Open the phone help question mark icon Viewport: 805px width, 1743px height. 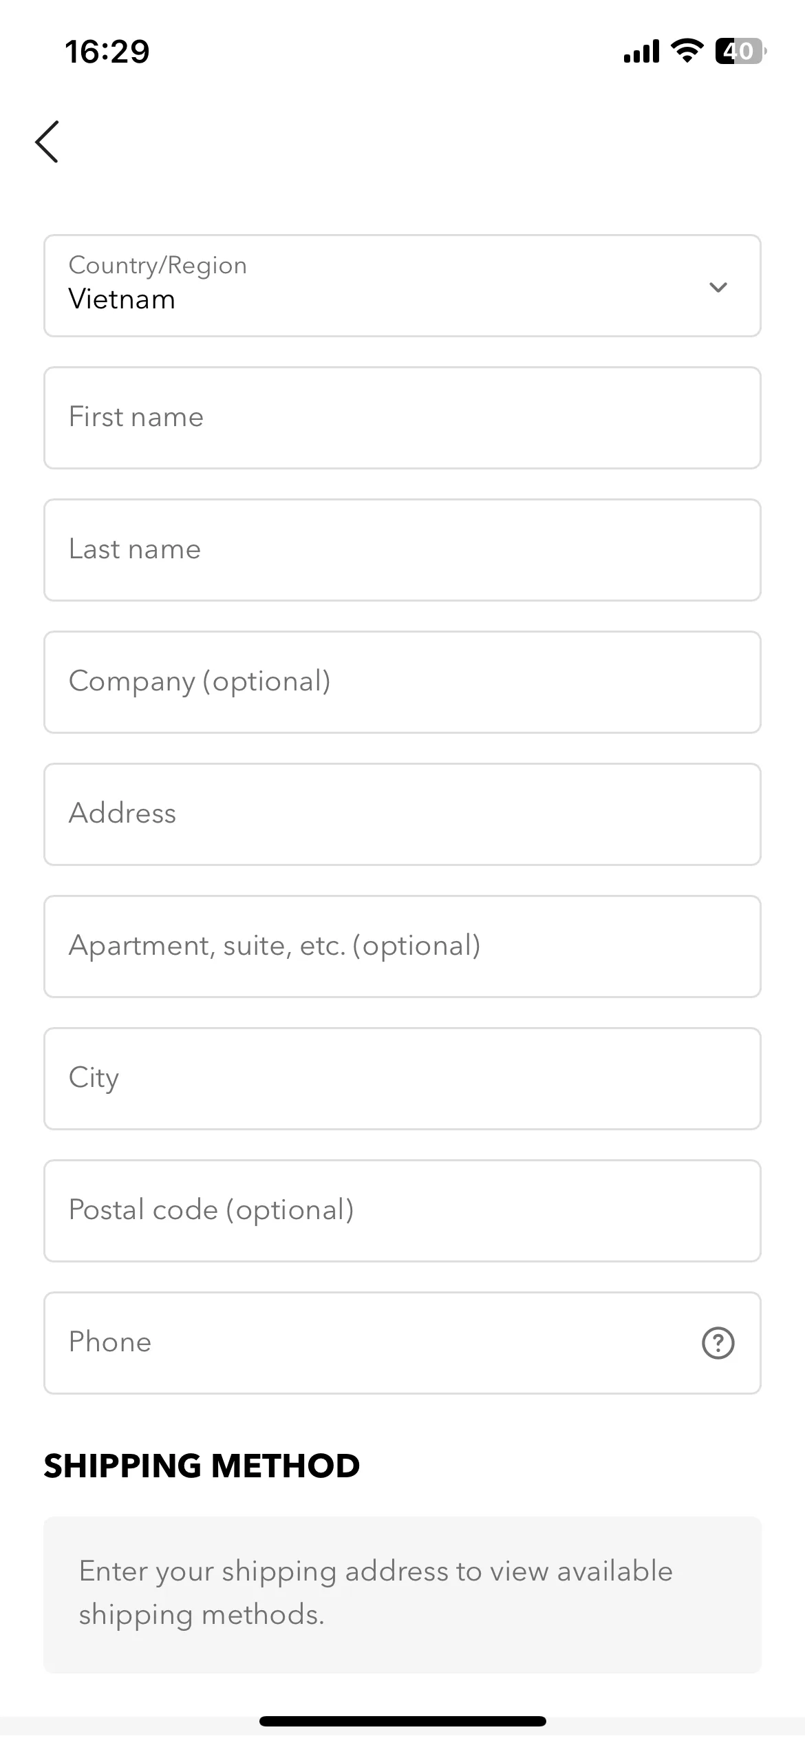pyautogui.click(x=718, y=1343)
